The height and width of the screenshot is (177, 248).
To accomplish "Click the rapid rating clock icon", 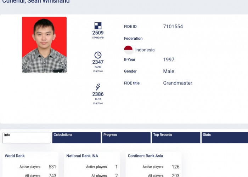I will [98, 55].
